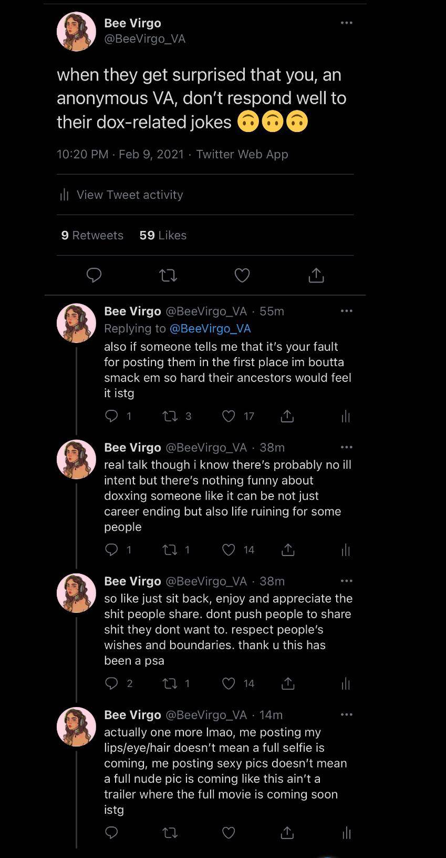Click the Feb 9, 2021 timestamp

[x=151, y=154]
